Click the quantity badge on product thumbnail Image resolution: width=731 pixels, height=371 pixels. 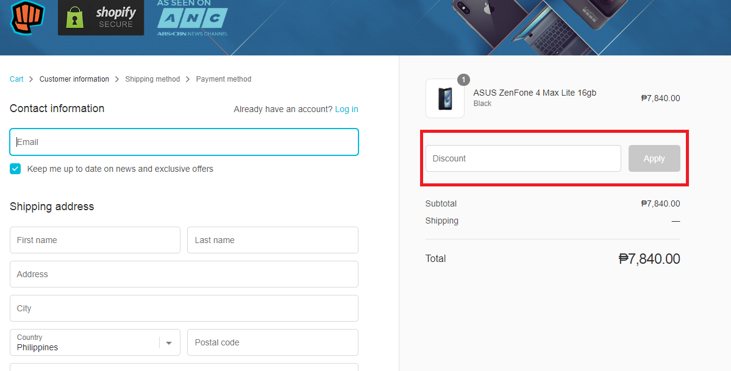(x=463, y=80)
